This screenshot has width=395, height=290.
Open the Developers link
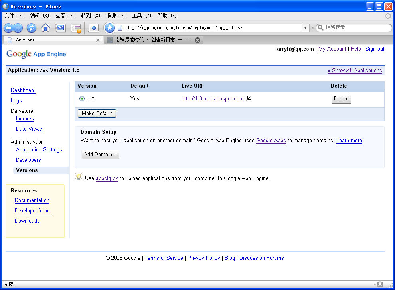(28, 160)
